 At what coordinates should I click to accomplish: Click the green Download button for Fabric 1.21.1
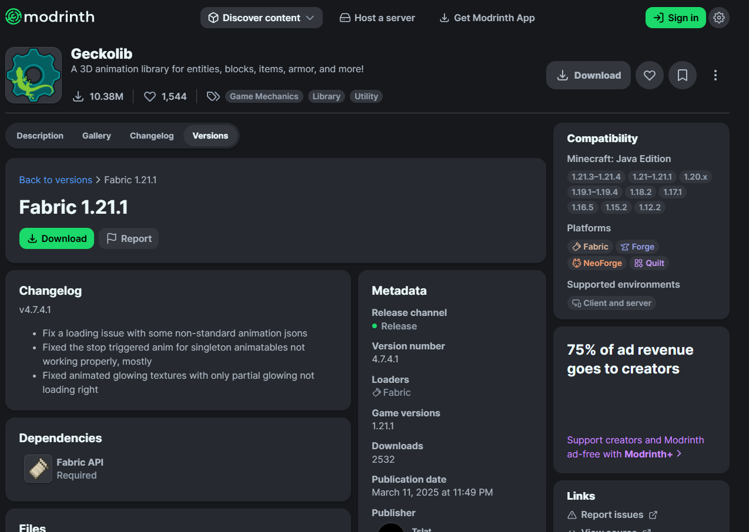click(56, 238)
